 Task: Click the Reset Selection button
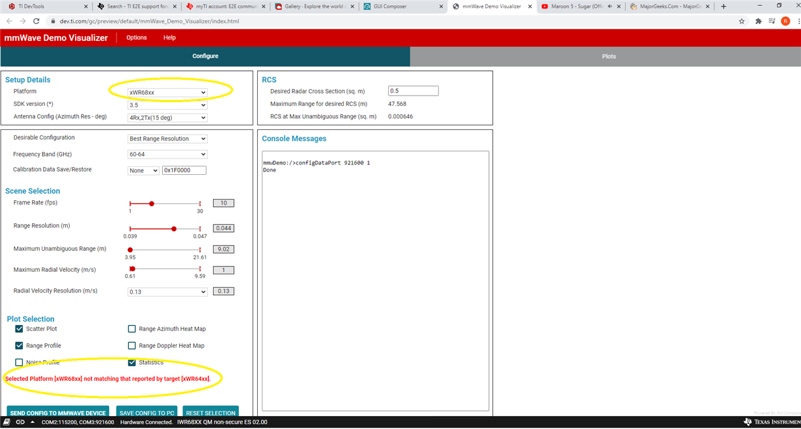click(210, 413)
